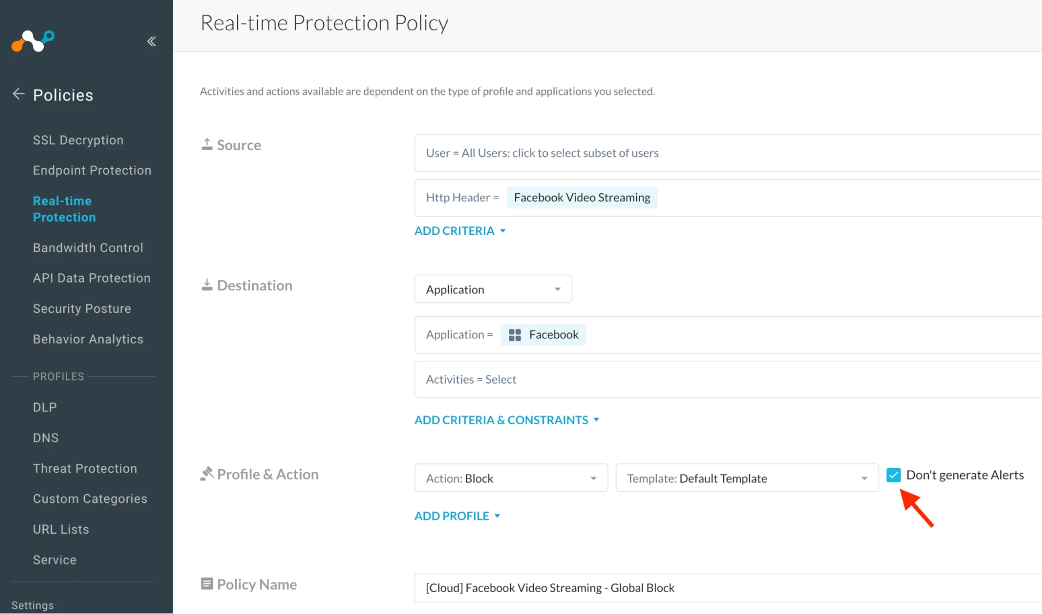Click the Destination download icon
Image resolution: width=1042 pixels, height=614 pixels.
pyautogui.click(x=207, y=285)
